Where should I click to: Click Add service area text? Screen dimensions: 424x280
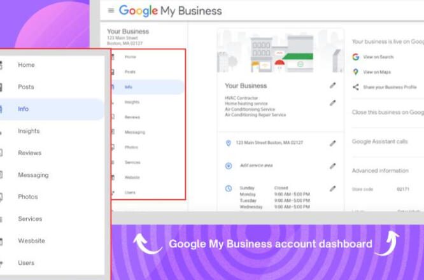click(x=257, y=165)
